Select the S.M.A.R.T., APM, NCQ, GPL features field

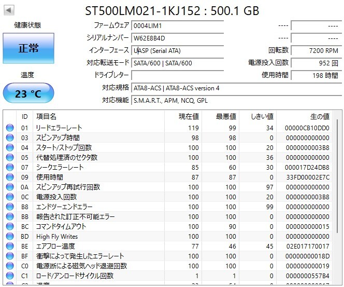[x=236, y=101]
